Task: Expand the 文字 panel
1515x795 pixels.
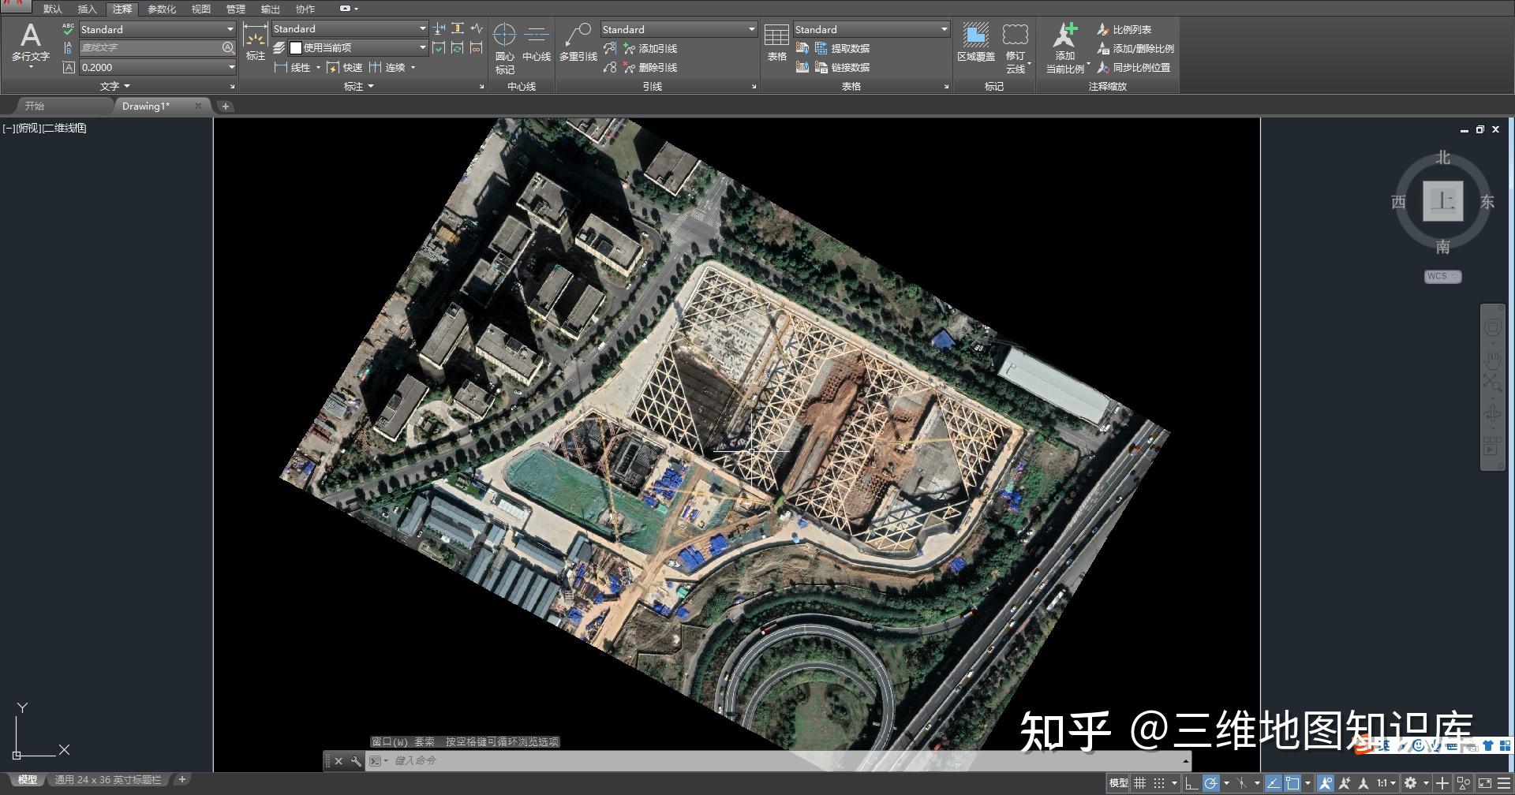Action: [x=115, y=86]
